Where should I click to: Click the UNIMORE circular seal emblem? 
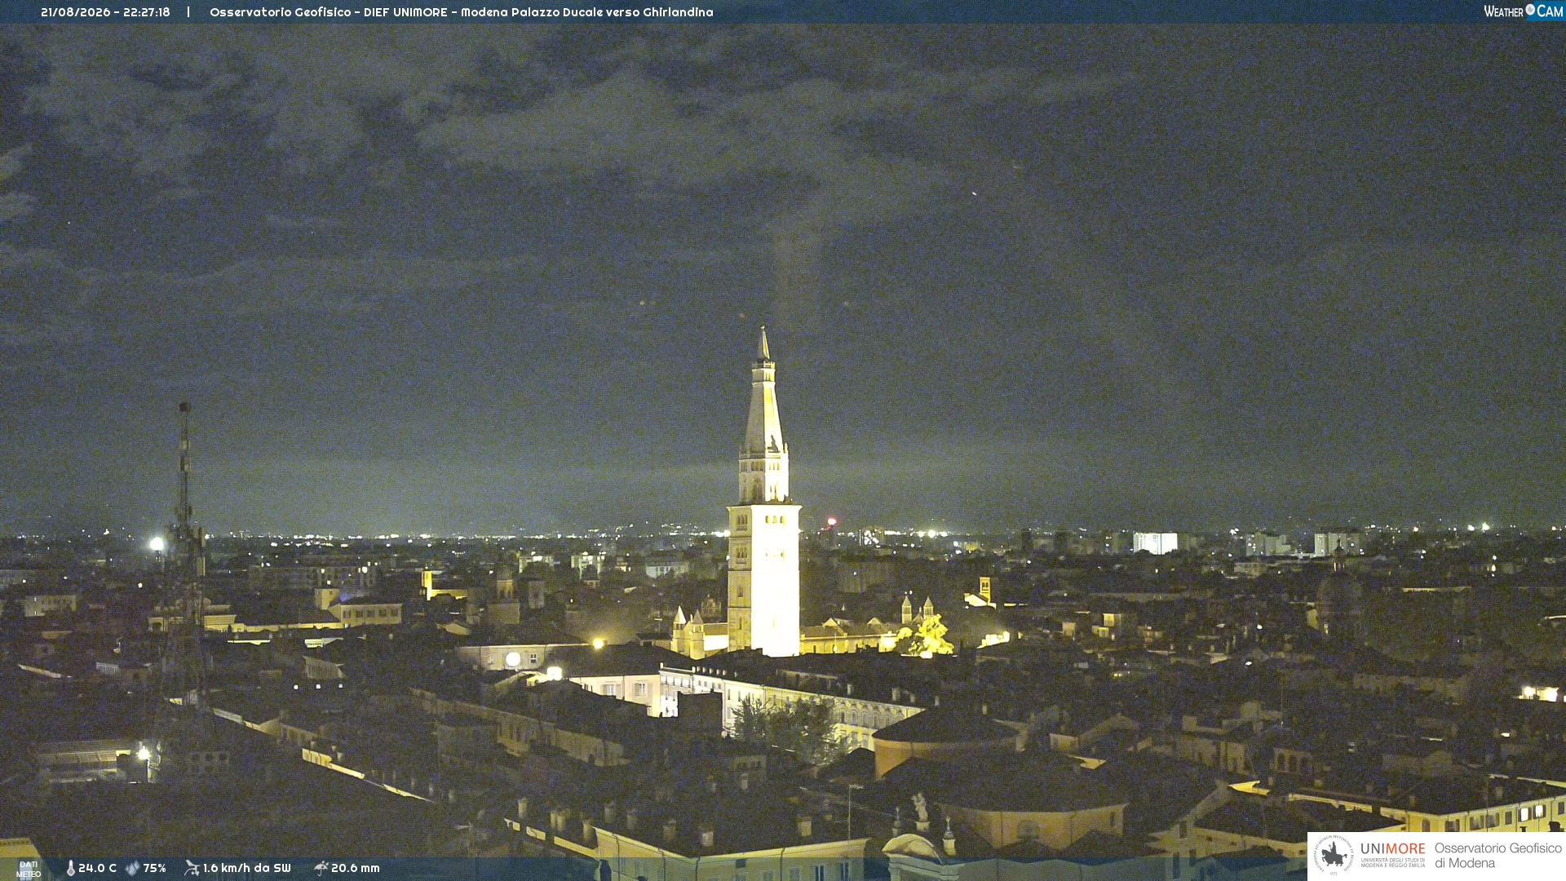click(x=1334, y=856)
